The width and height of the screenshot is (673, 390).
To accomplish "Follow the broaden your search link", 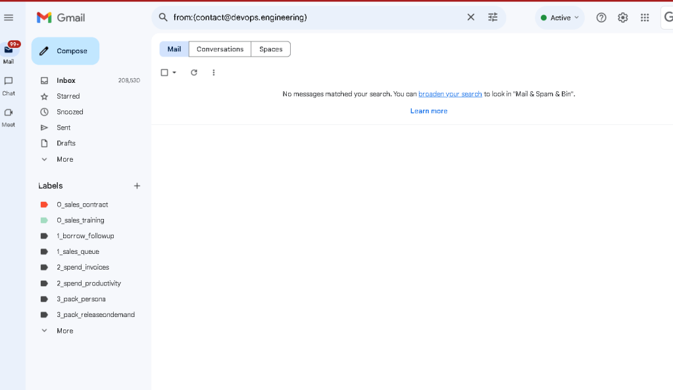I will tap(450, 94).
